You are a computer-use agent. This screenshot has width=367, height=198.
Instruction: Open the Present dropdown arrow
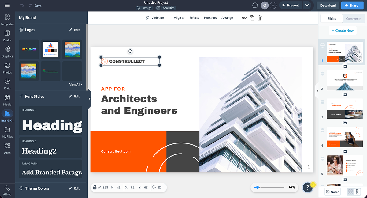point(307,5)
